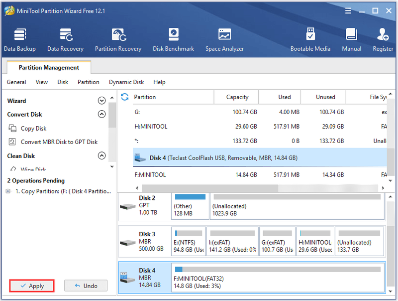Viewport: 398px width, 301px height.
Task: Open Space Analyzer
Action: click(225, 40)
